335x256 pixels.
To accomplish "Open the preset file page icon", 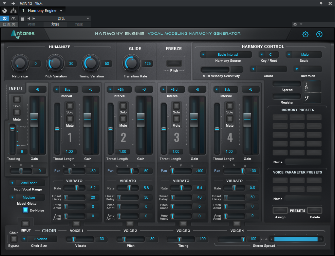I will coord(22,19).
